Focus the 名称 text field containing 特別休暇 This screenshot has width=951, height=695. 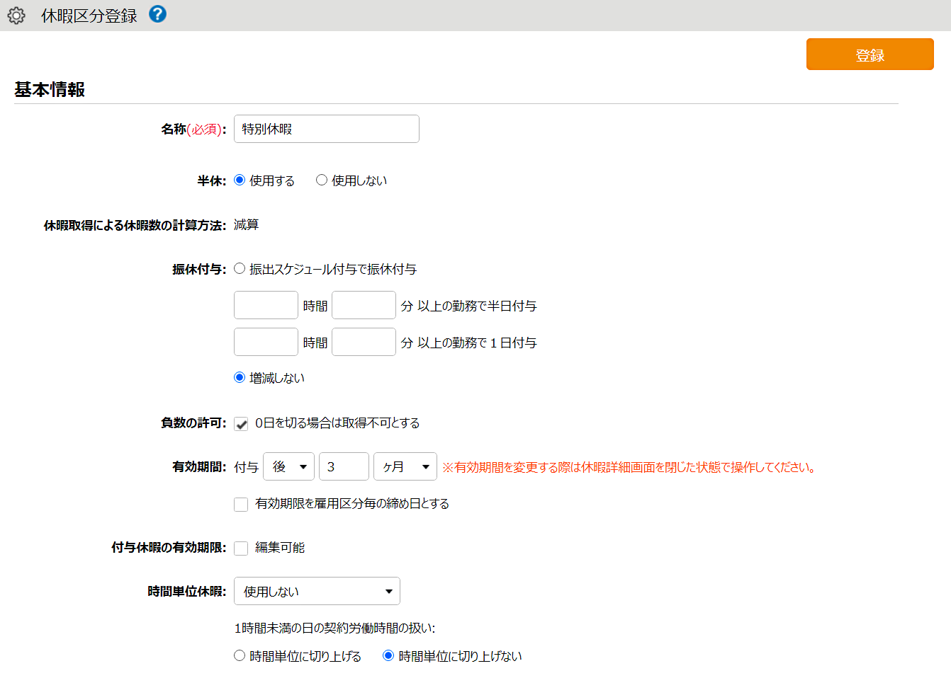click(x=327, y=129)
